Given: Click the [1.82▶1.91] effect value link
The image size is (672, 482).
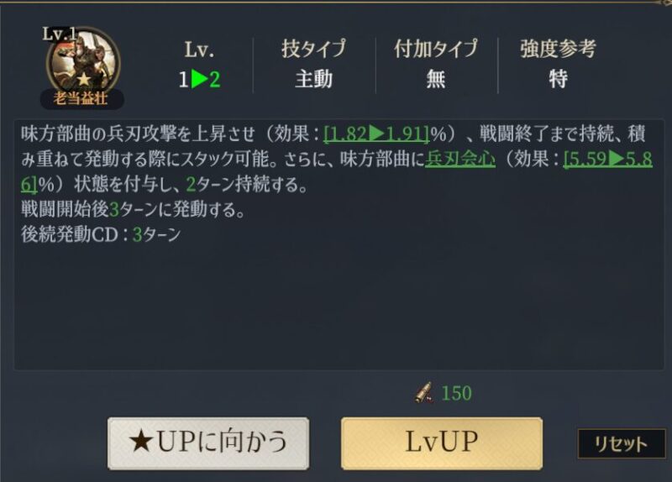Looking at the screenshot, I should pyautogui.click(x=376, y=134).
